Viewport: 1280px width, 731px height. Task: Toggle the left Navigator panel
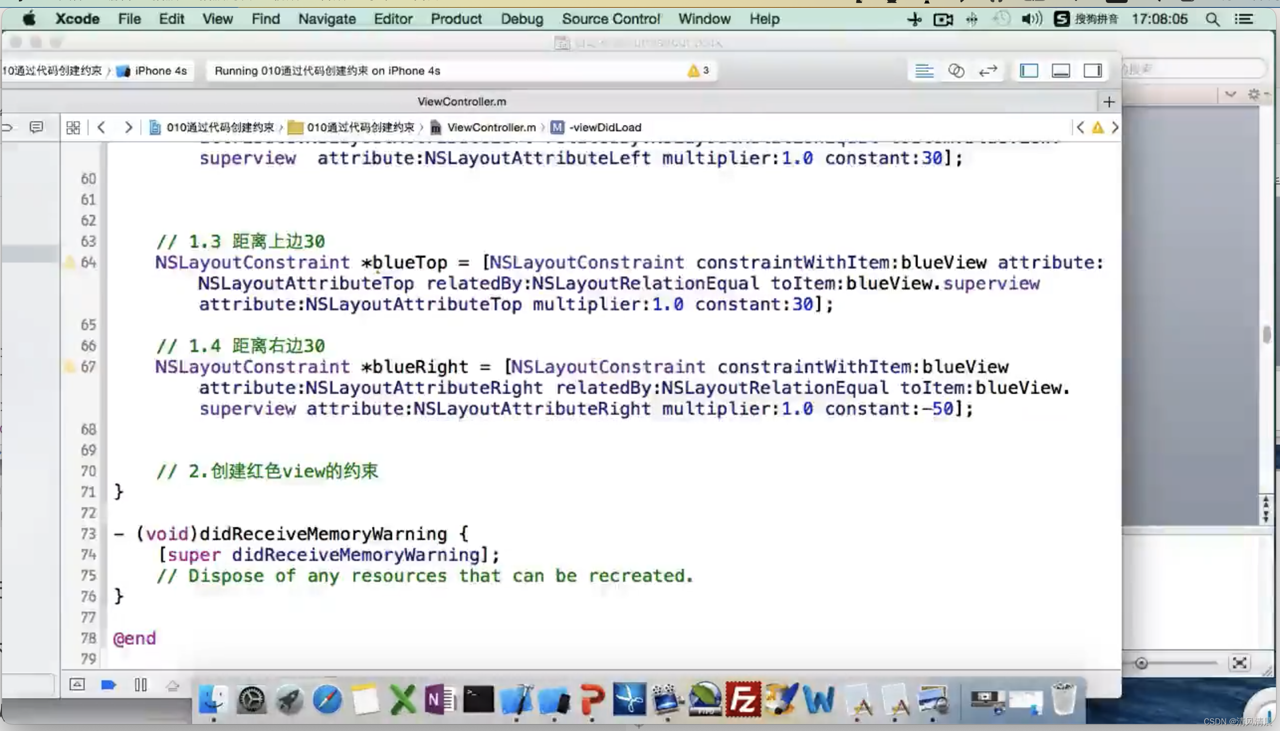click(x=1028, y=71)
